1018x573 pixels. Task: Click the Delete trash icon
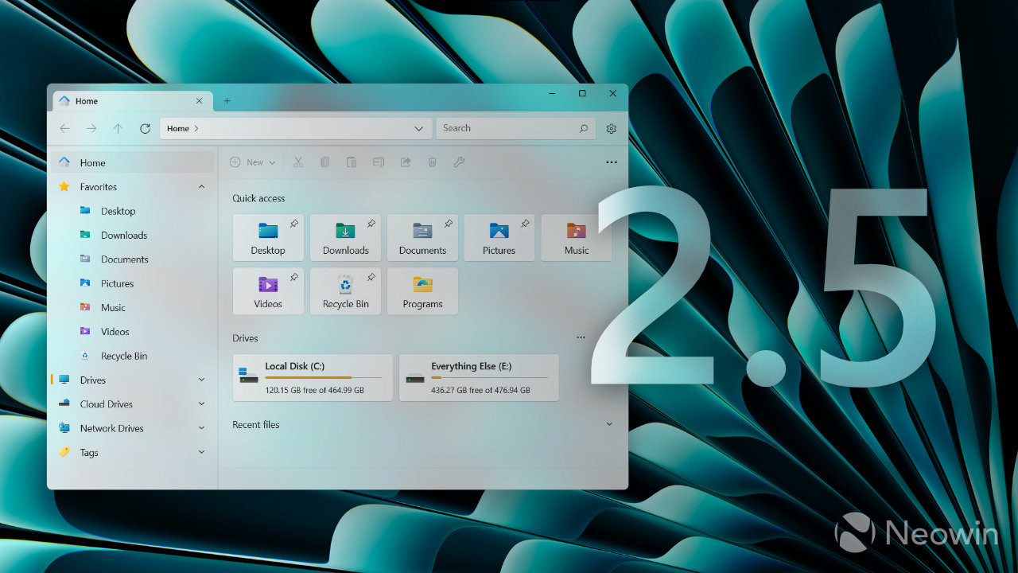click(x=432, y=162)
